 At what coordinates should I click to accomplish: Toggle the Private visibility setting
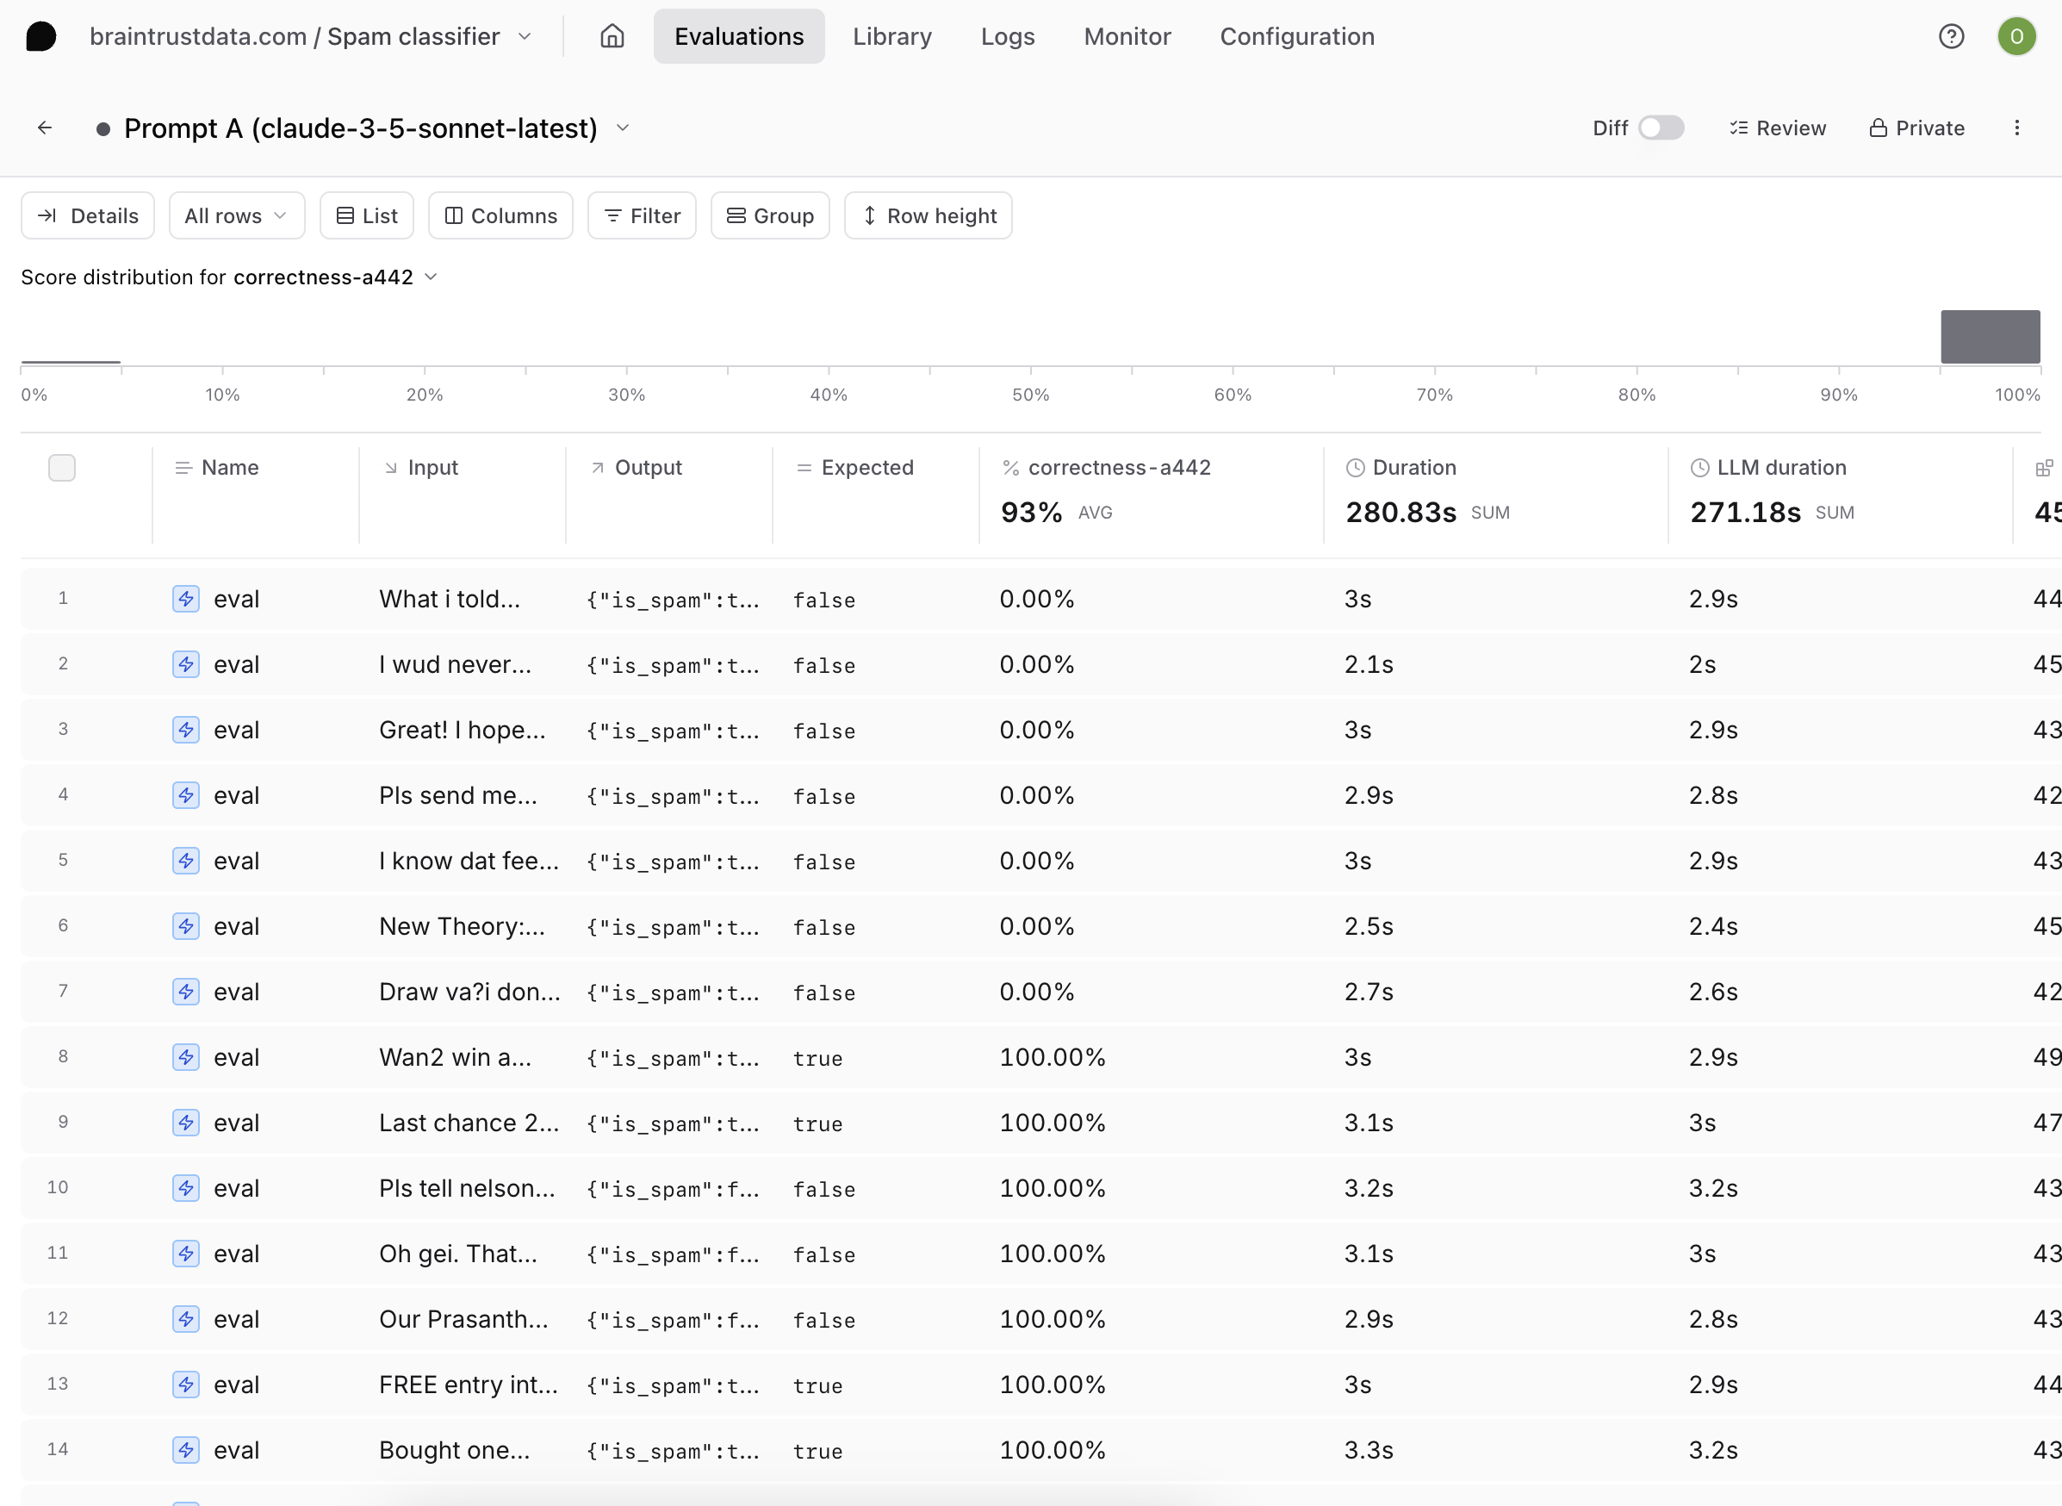[1916, 128]
